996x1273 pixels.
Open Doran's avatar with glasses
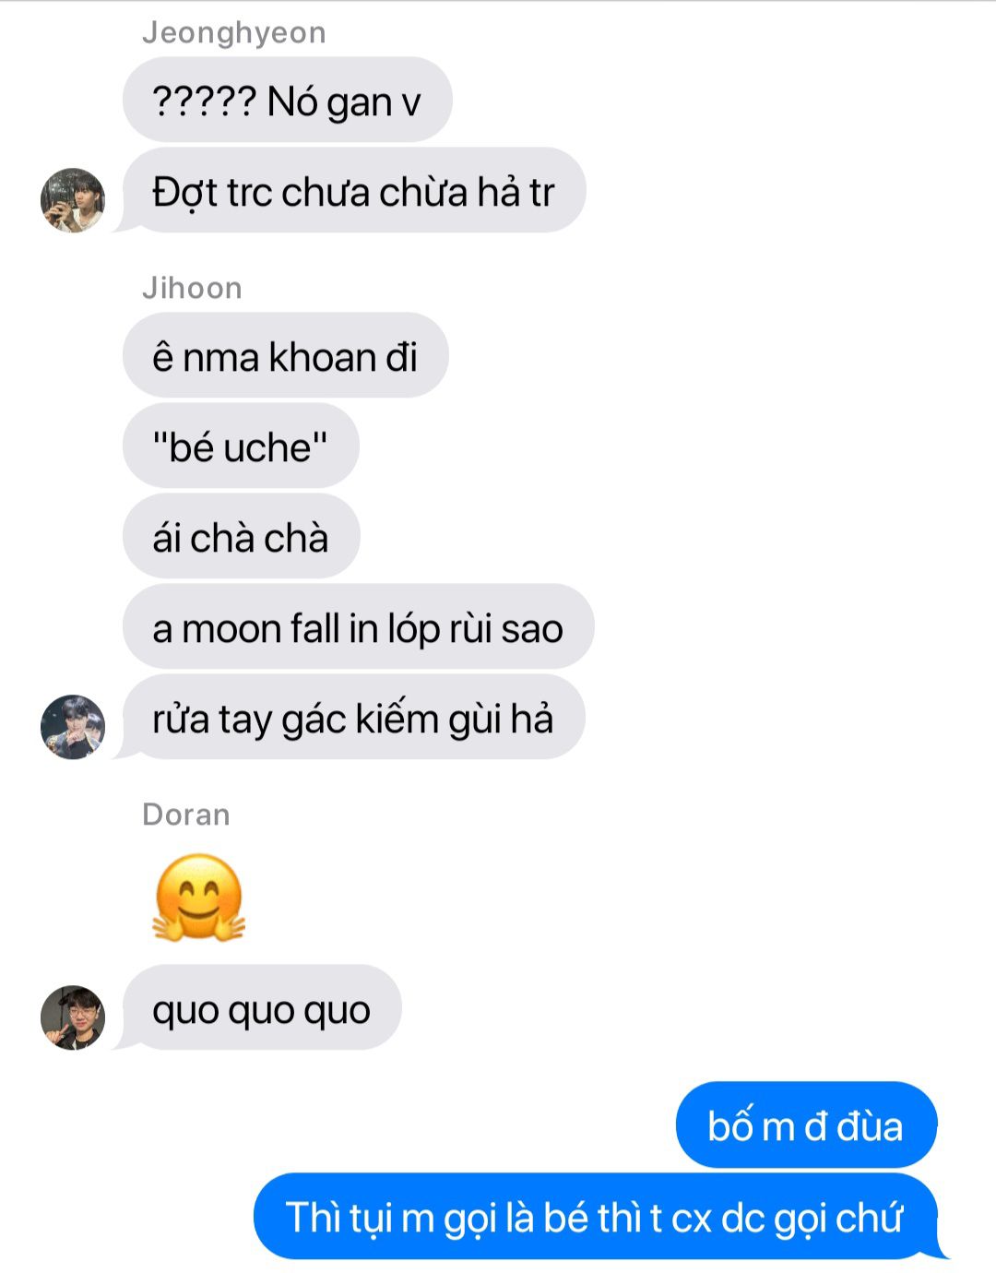(x=73, y=1017)
